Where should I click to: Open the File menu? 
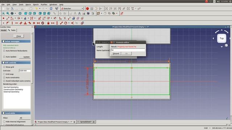coord(3,5)
